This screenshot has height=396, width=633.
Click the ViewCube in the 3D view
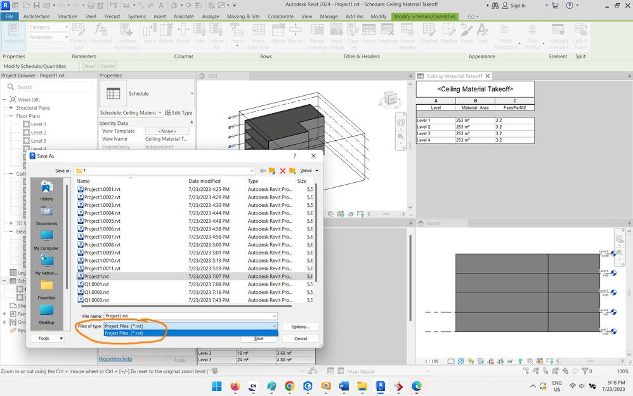tap(389, 99)
